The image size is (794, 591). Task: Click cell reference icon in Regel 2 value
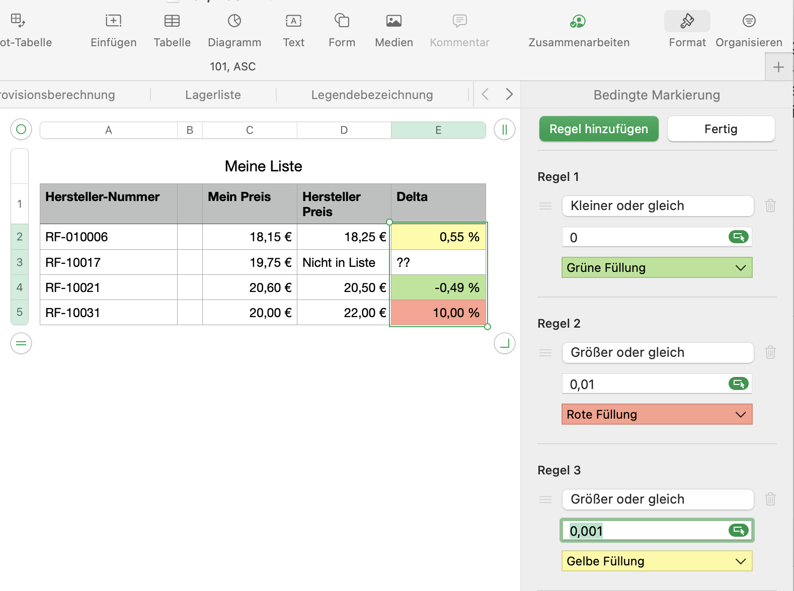point(738,384)
